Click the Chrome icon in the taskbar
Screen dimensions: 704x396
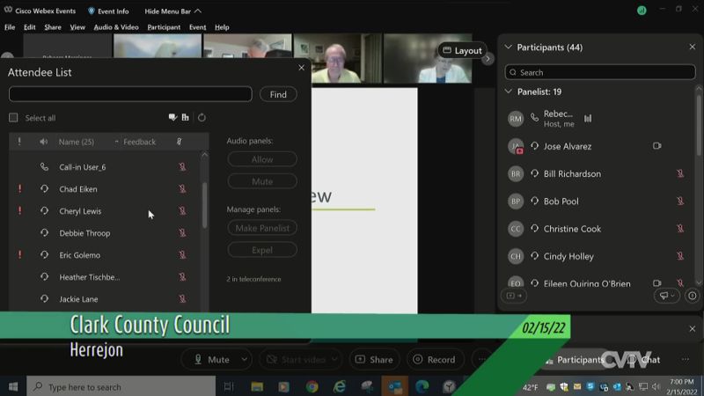click(x=312, y=386)
